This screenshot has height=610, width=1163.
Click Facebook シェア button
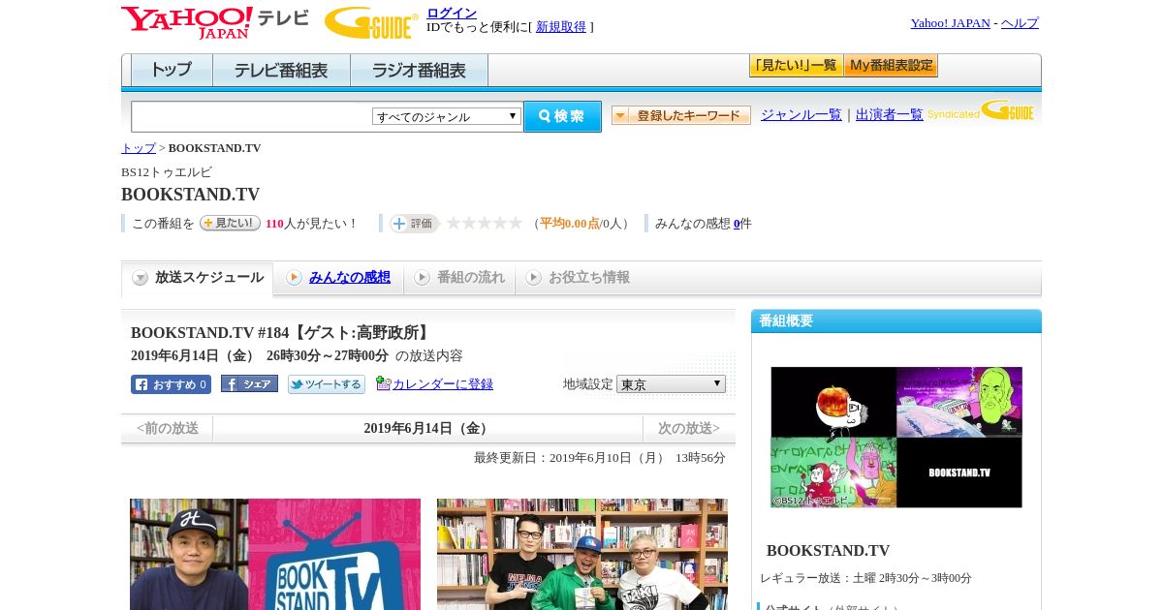pos(249,383)
